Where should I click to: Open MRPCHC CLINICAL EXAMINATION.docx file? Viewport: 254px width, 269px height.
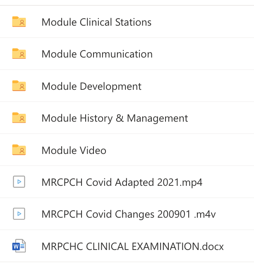pyautogui.click(x=132, y=246)
